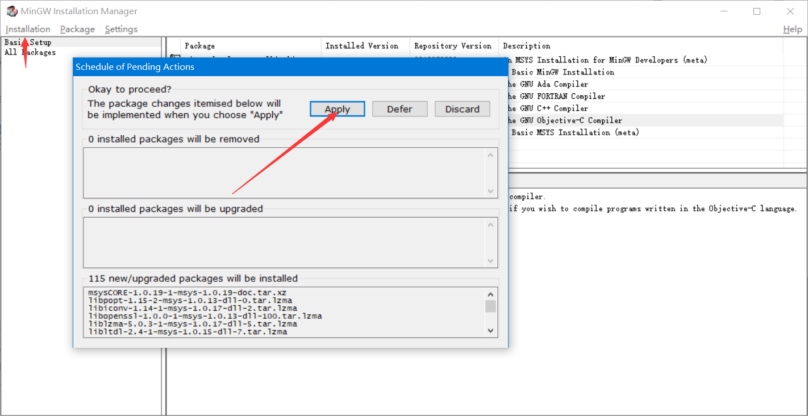The width and height of the screenshot is (808, 416).
Task: Select the GNU C++ Compiler row
Action: (x=646, y=108)
